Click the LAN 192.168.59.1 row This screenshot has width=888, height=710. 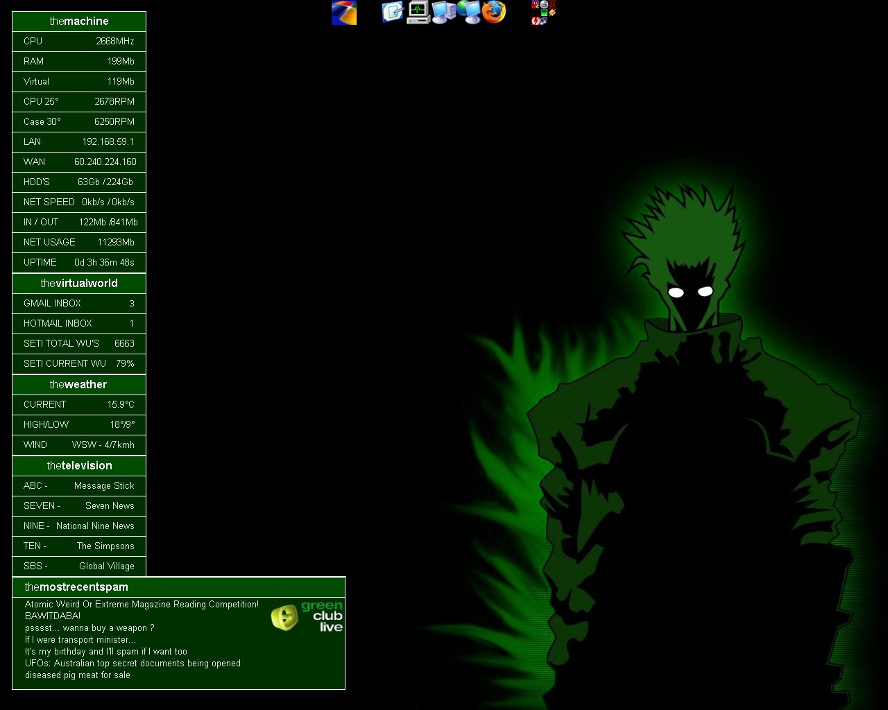[79, 142]
